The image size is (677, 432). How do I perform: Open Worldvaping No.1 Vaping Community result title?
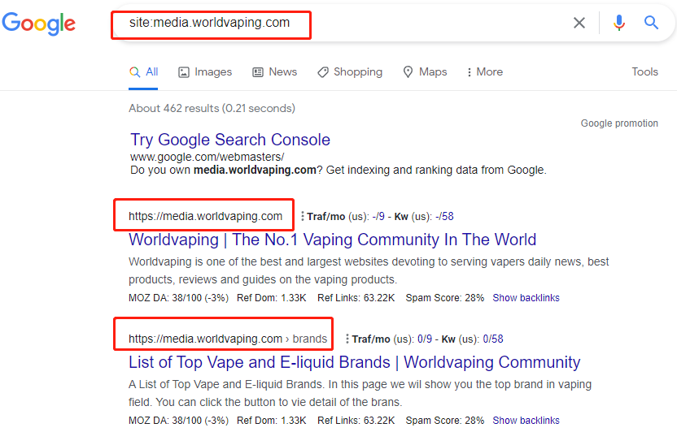click(333, 240)
